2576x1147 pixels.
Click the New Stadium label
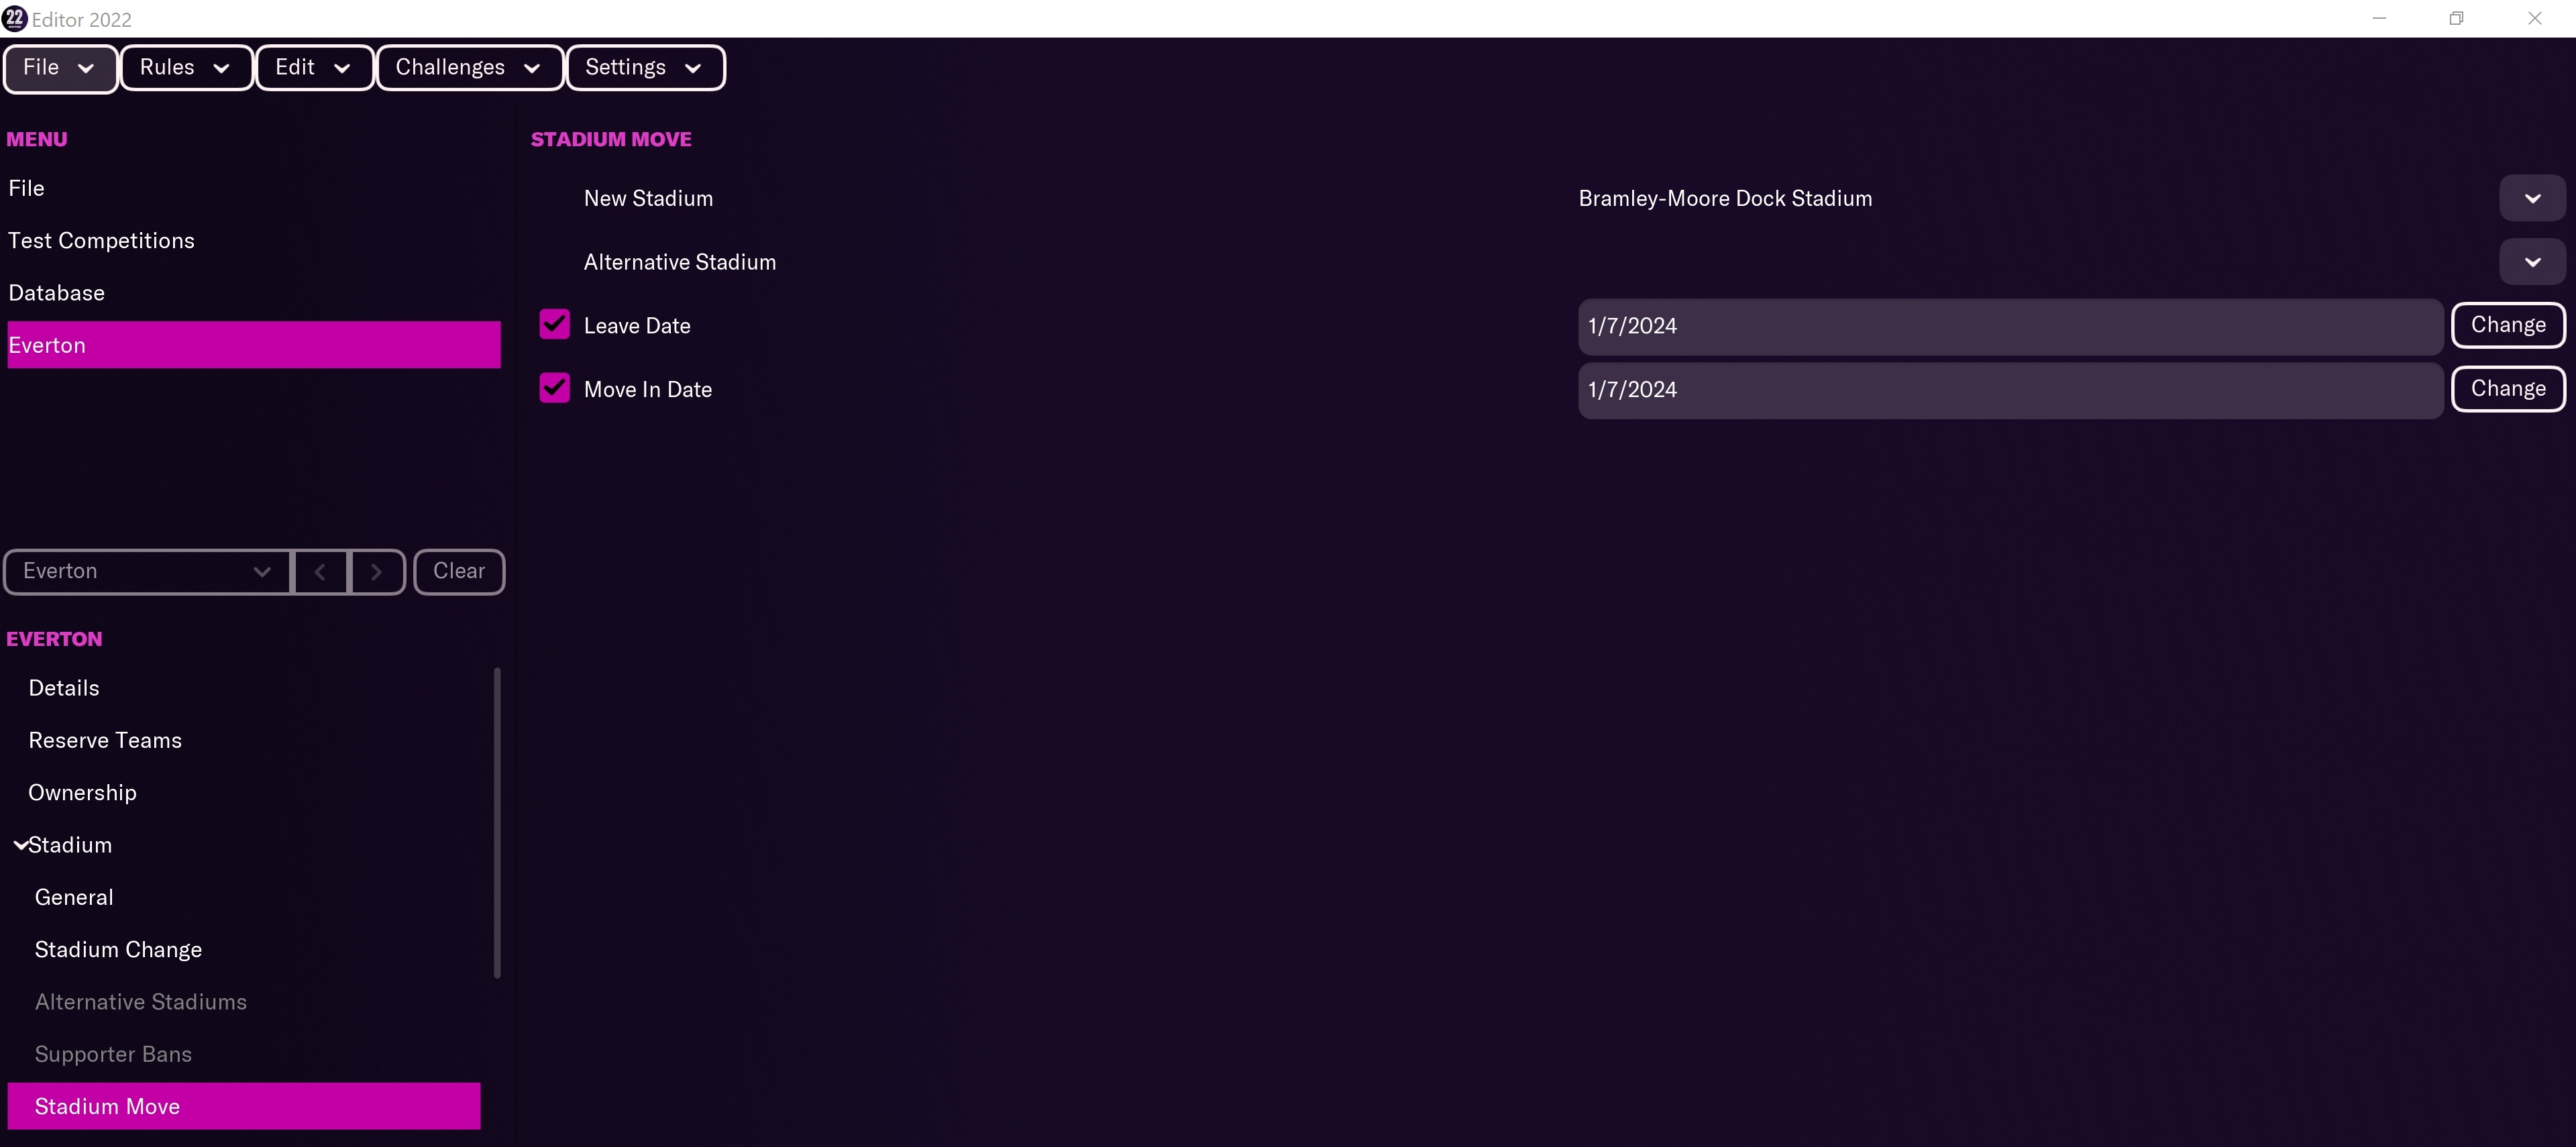click(x=648, y=199)
